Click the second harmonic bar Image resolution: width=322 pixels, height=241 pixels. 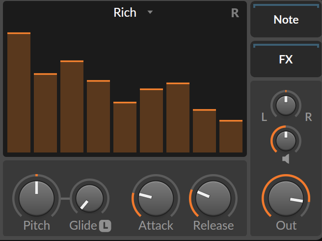(45, 113)
